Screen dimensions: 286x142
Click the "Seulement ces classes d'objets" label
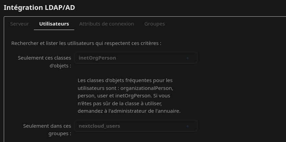click(44, 58)
